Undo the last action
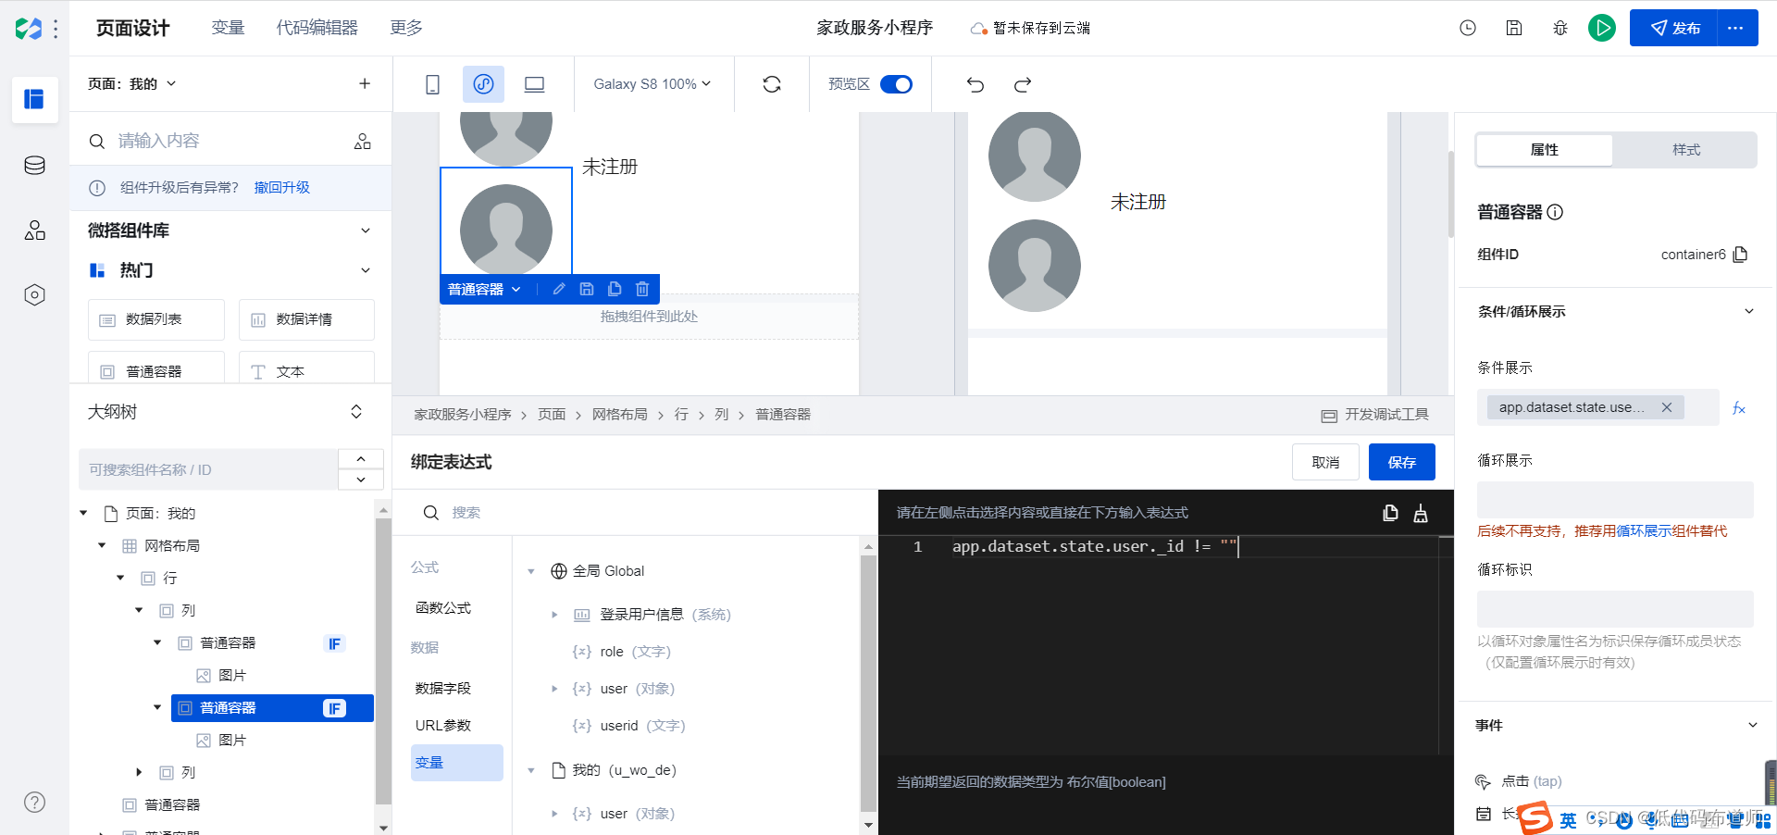This screenshot has width=1777, height=835. click(x=975, y=84)
